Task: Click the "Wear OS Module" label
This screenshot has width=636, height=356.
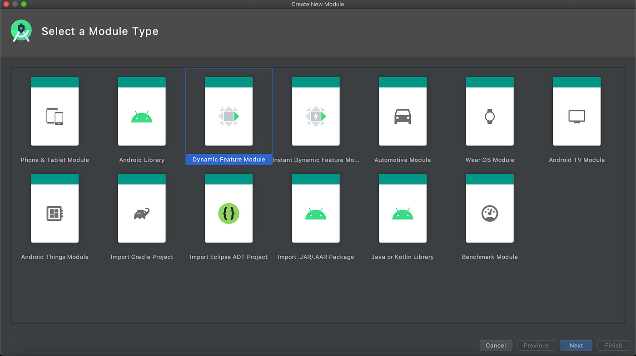Action: pos(490,160)
